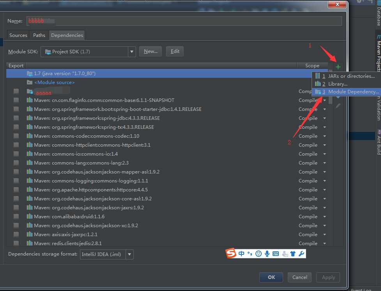Click the library icon for jackson-xc:1.9.2
The image size is (381, 291).
(30, 225)
